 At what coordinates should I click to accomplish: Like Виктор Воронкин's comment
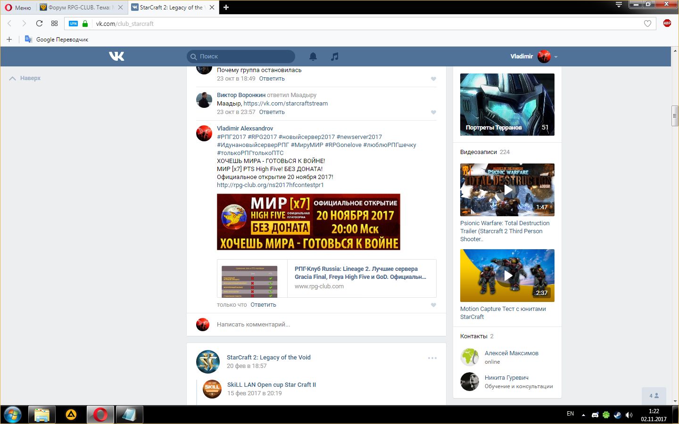coord(433,112)
